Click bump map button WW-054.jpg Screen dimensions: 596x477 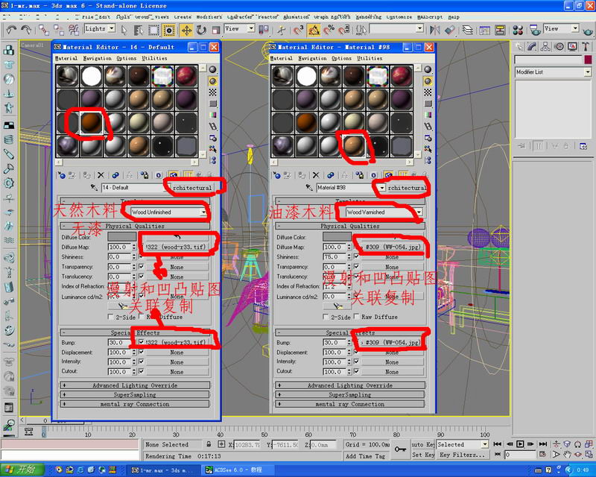coord(392,342)
